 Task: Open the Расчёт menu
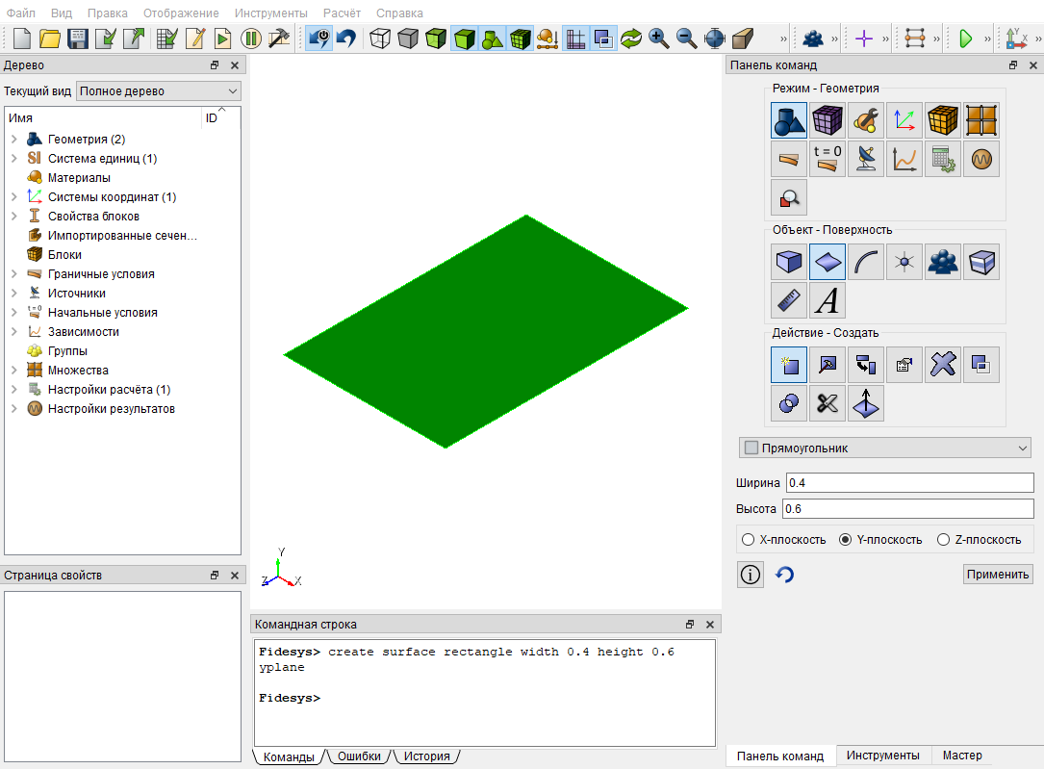point(342,13)
